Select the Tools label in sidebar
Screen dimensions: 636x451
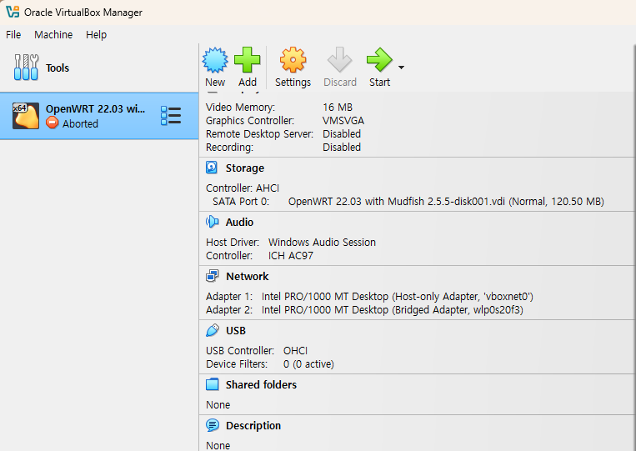58,68
